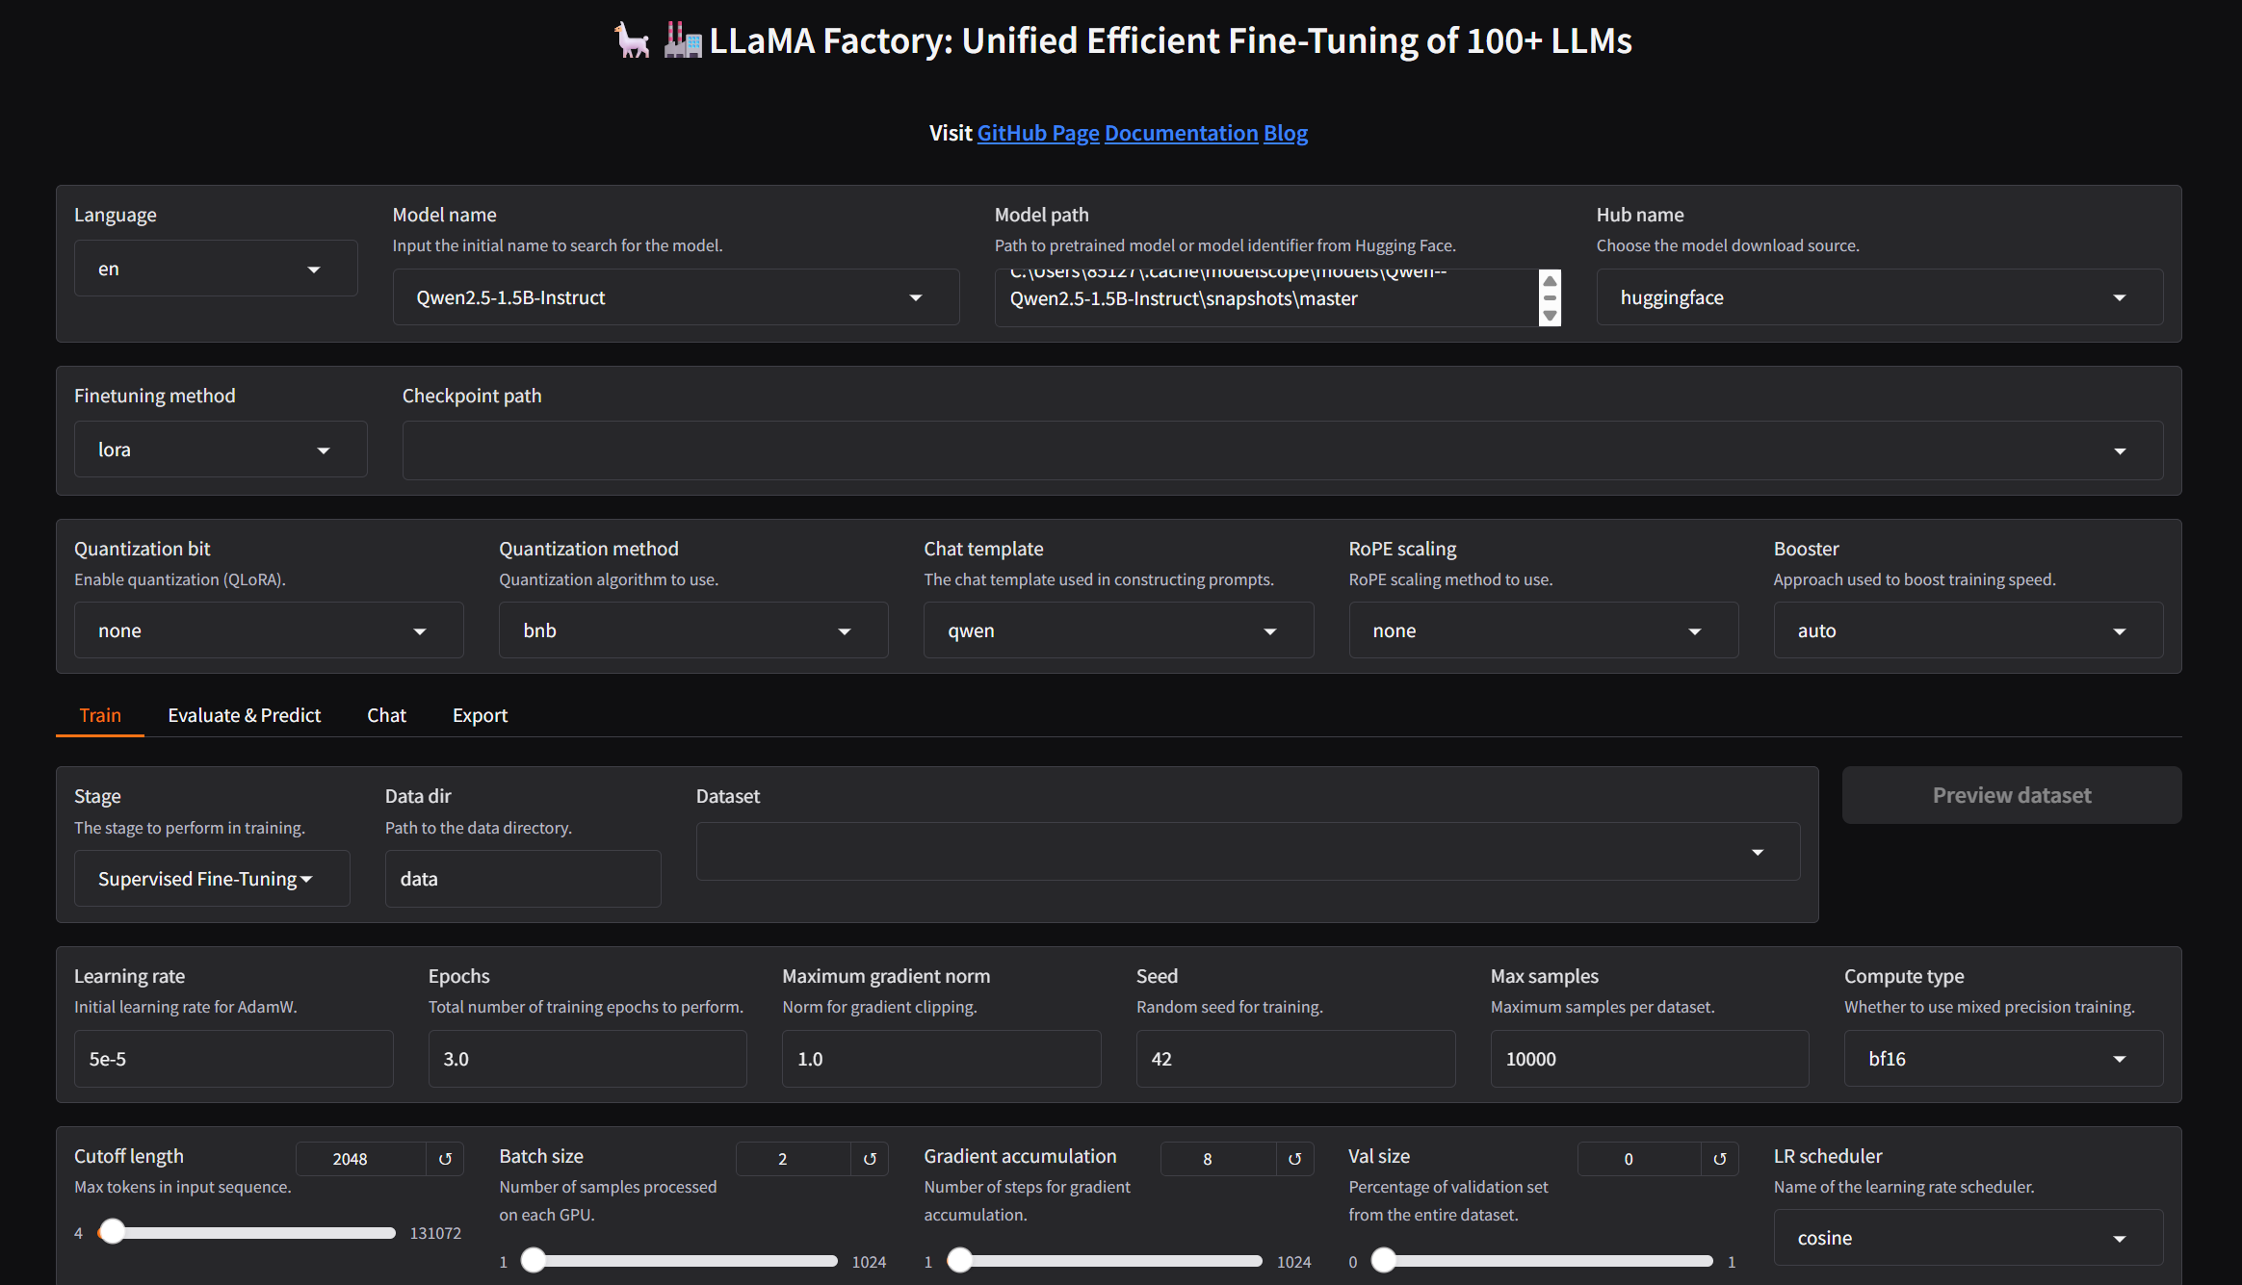Click the Gradient accumulation slider handle

[959, 1261]
